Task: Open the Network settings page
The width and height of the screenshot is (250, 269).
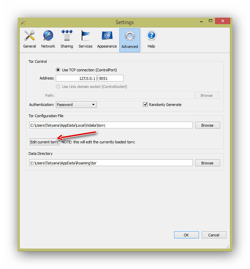Action: click(x=48, y=40)
